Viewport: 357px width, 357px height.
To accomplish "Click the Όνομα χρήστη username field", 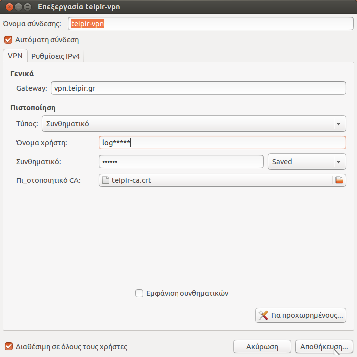I will tap(222, 143).
